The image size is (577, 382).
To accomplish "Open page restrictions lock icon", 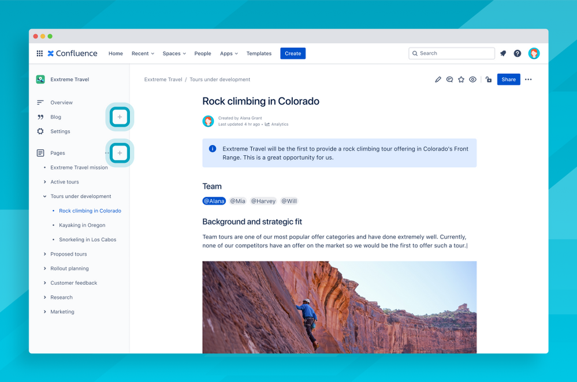I will click(x=489, y=80).
